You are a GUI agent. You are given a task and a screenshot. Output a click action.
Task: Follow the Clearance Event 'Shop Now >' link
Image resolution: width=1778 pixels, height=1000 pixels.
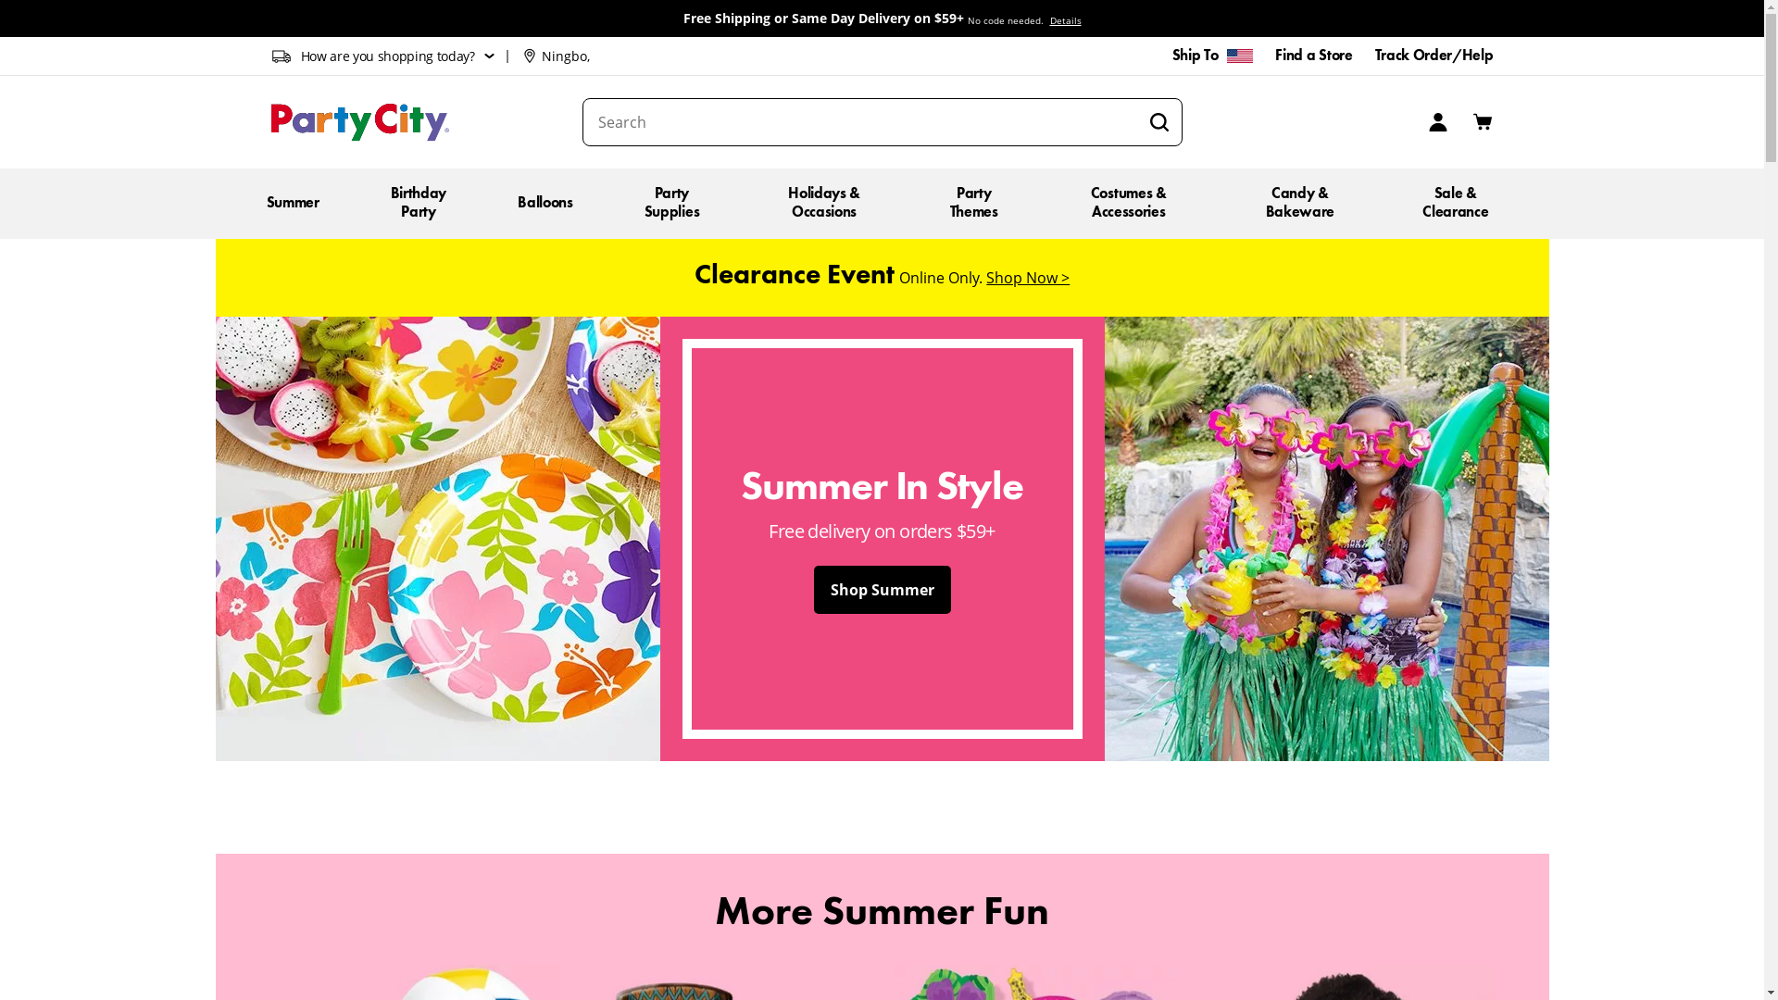(1027, 278)
